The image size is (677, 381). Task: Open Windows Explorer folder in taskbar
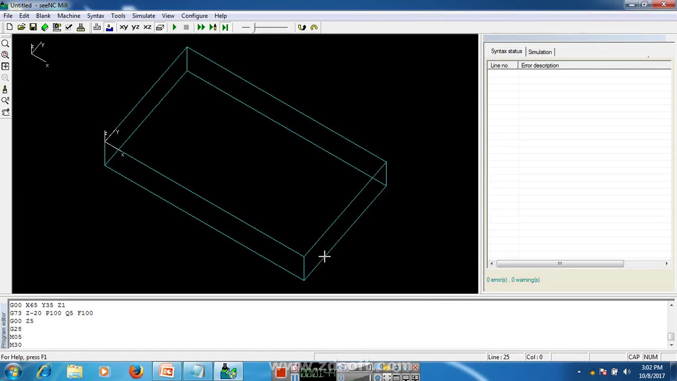coord(75,371)
